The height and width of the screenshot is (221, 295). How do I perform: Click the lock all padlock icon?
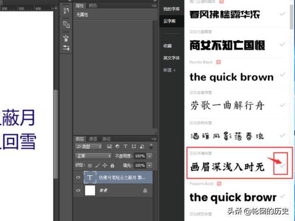pyautogui.click(x=112, y=165)
